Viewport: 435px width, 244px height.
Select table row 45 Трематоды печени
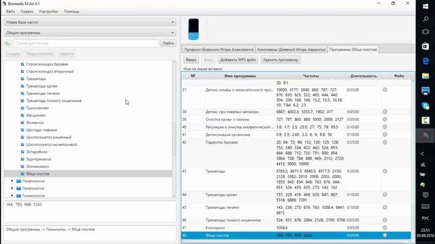click(x=296, y=210)
